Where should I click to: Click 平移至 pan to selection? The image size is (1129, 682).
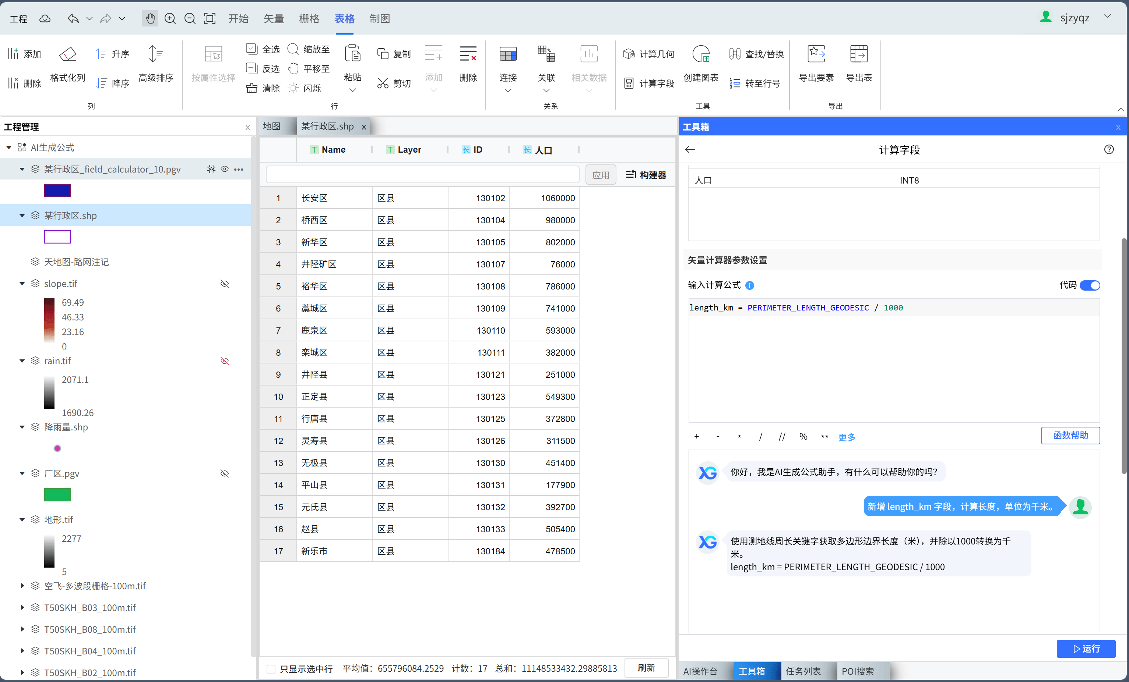point(309,69)
